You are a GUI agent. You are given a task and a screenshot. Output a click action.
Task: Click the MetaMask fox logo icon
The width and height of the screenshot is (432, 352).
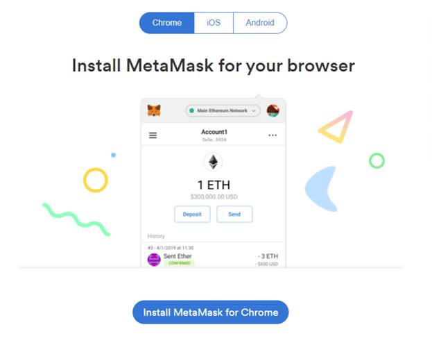[x=154, y=110]
